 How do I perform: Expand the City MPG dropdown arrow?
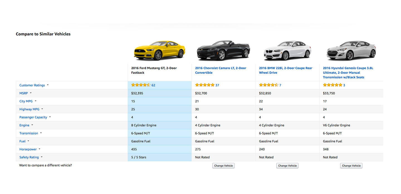pyautogui.click(x=35, y=101)
